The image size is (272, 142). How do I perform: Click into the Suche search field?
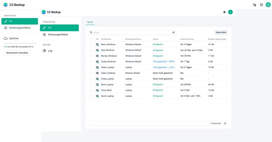point(131,32)
